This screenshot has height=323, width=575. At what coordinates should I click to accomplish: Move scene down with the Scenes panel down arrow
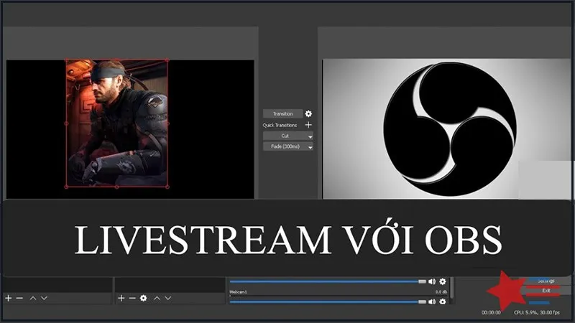44,298
